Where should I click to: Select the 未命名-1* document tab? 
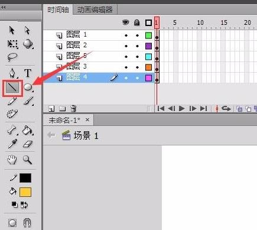tap(64, 120)
